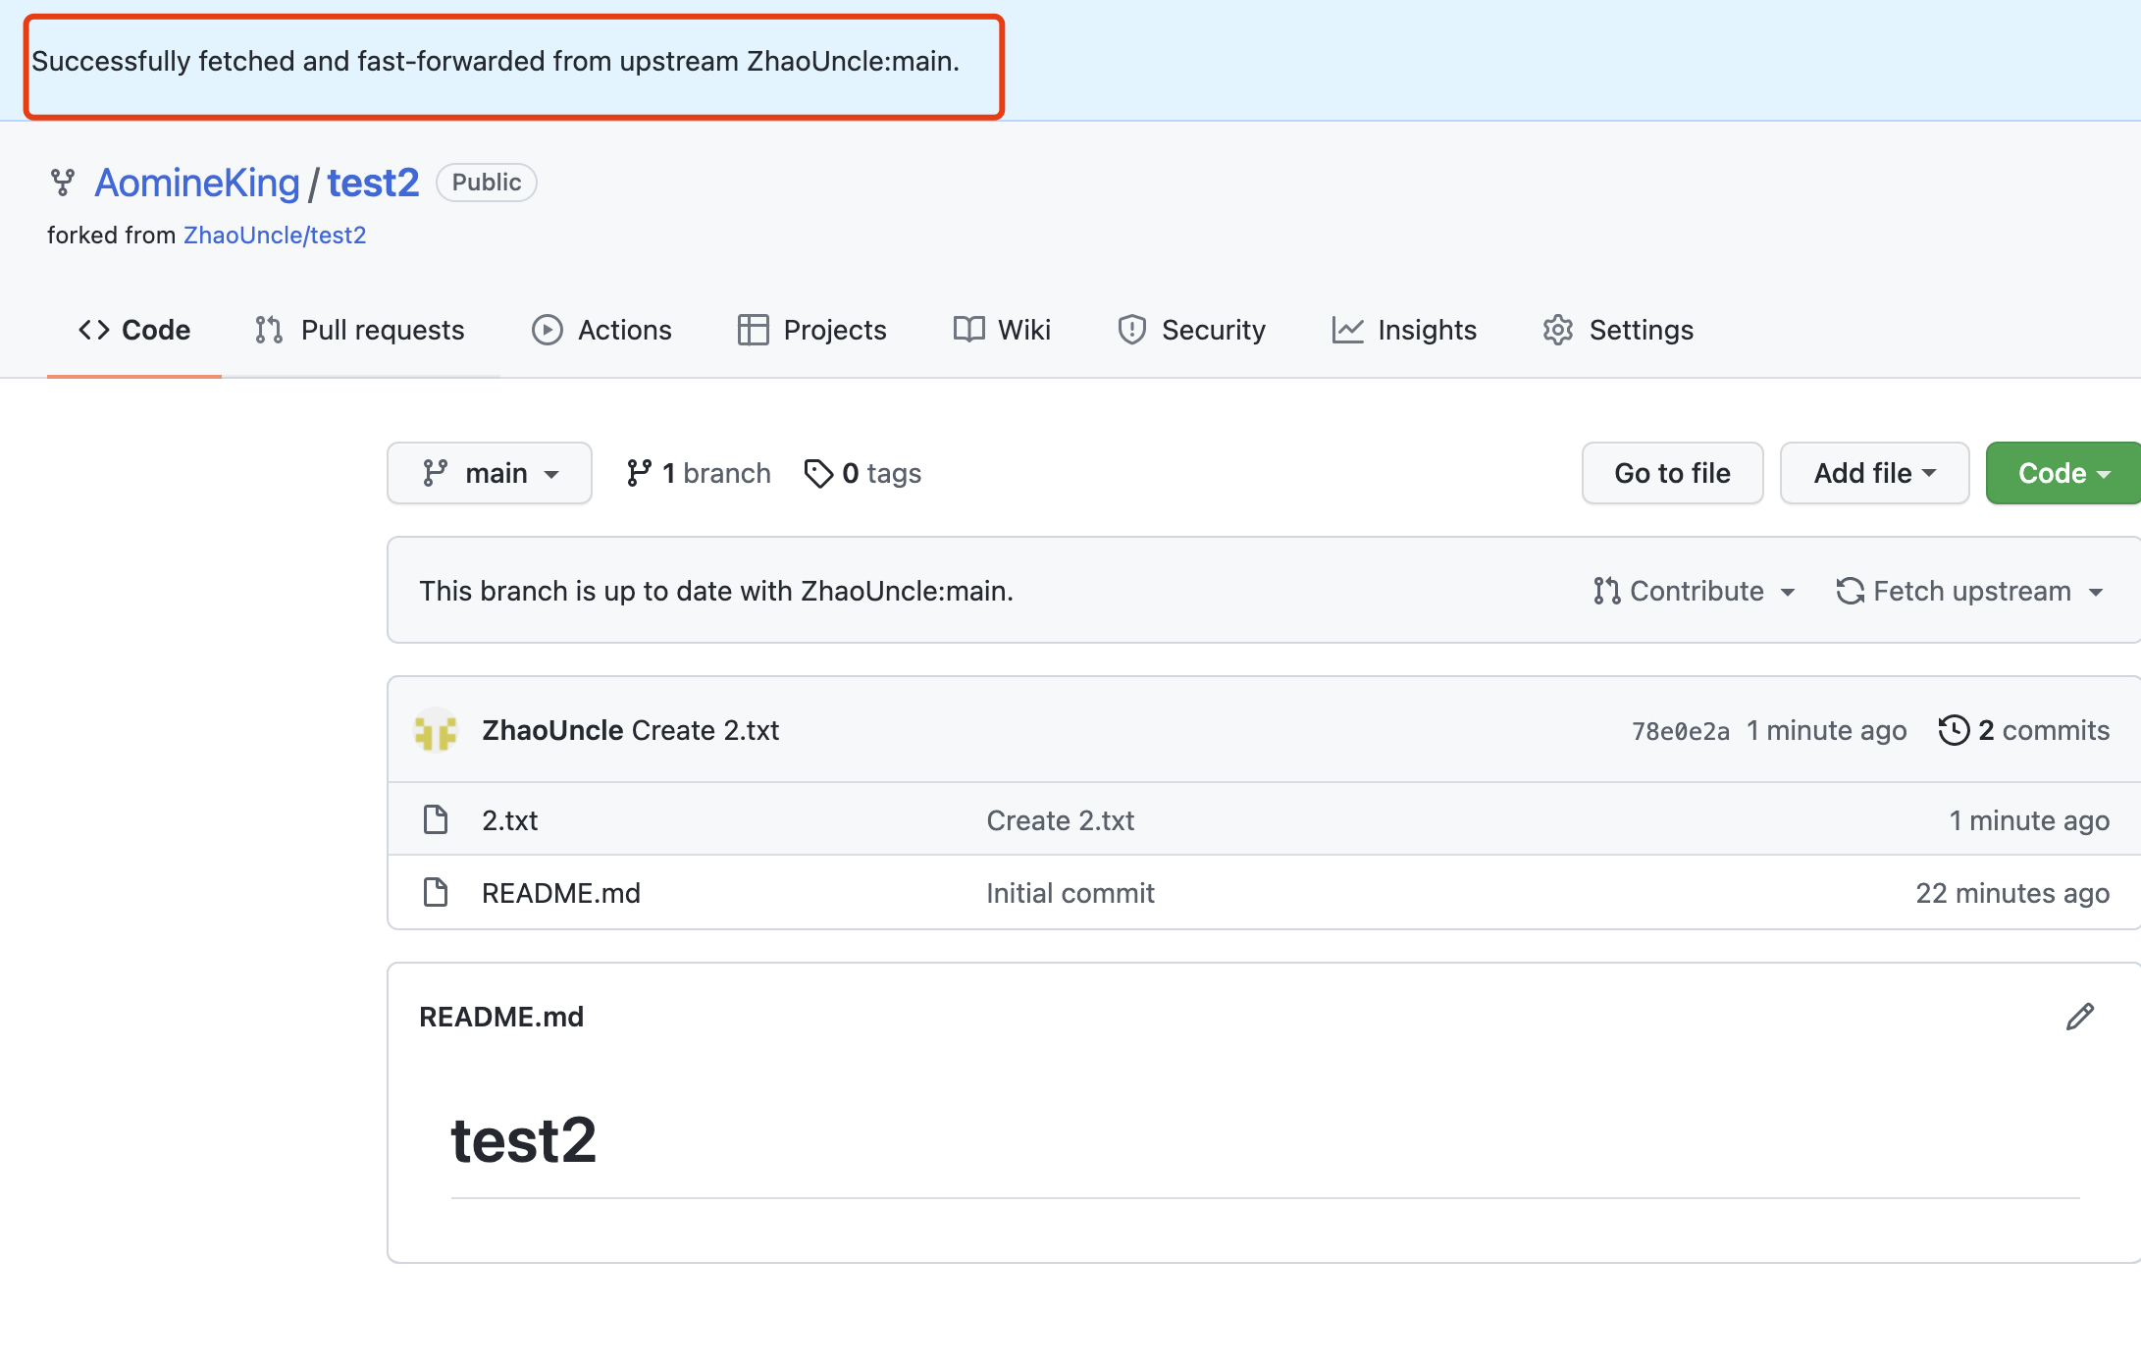Open the README.md file link
This screenshot has width=2141, height=1364.
tap(560, 893)
